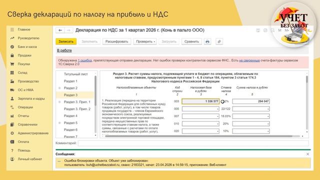Open Склад sidebar icon

(x=12, y=72)
